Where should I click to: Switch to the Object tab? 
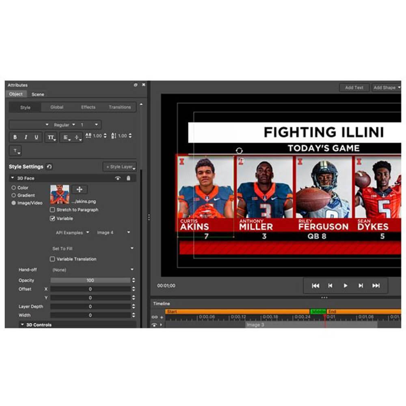[x=16, y=94]
